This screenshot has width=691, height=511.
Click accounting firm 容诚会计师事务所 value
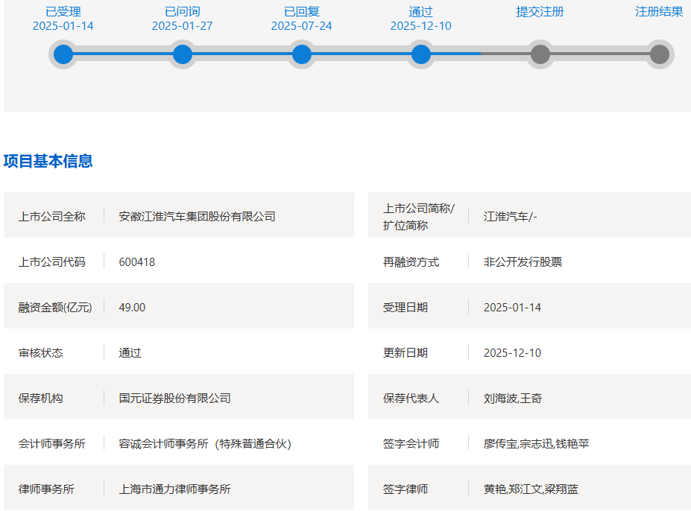click(204, 443)
